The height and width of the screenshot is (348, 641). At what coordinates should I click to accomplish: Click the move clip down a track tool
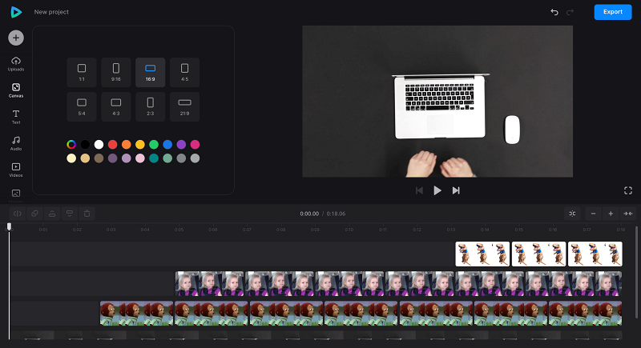tap(70, 214)
